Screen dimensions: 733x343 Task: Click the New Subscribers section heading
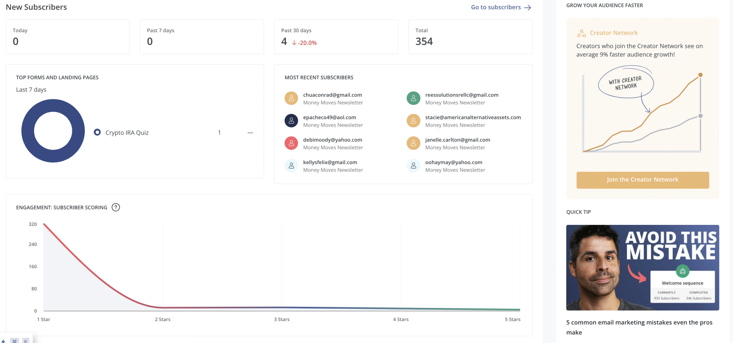[x=36, y=7]
